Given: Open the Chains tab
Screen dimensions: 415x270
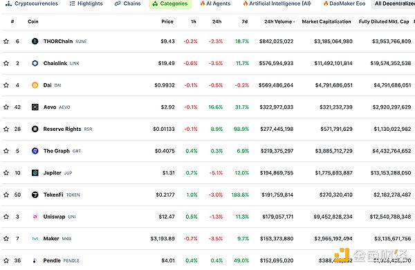Looking at the screenshot, I should [127, 3].
